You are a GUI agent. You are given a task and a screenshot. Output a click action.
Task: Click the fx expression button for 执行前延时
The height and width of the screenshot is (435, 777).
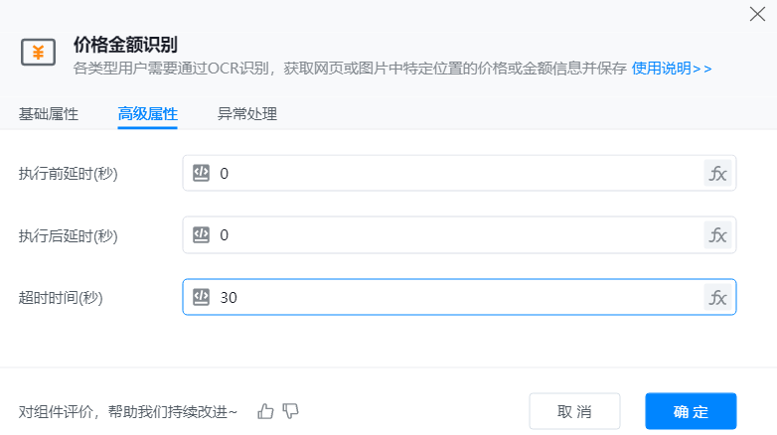717,173
